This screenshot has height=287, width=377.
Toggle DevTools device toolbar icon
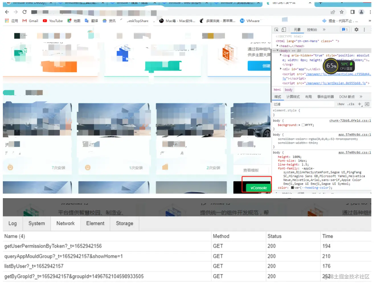pos(284,30)
